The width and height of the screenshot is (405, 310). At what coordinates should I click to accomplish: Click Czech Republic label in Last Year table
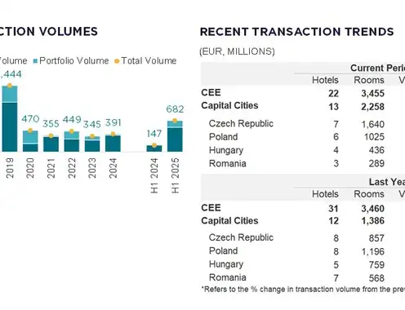tap(241, 237)
